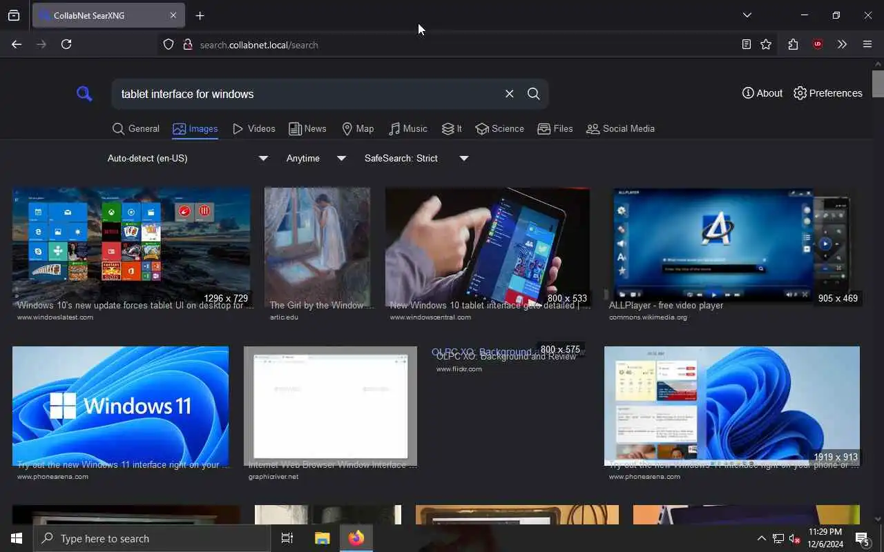Submit search with the magnifier button
Image resolution: width=884 pixels, height=552 pixels.
534,94
